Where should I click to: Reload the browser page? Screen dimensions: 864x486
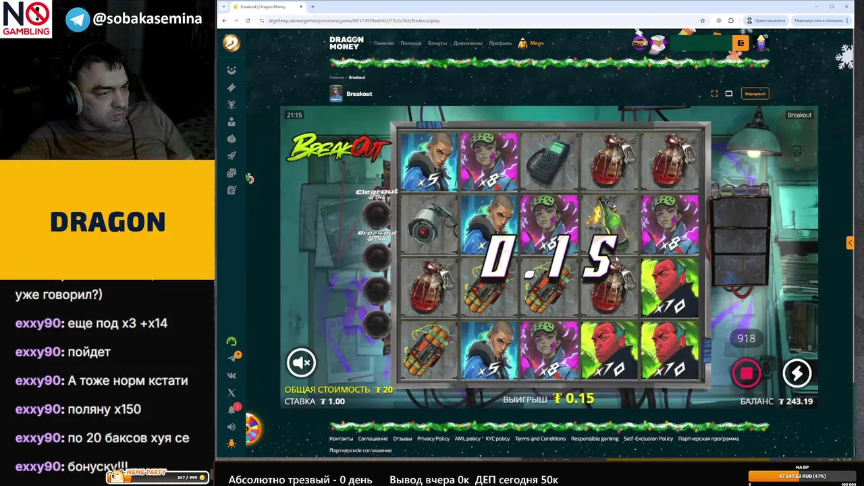pyautogui.click(x=248, y=20)
